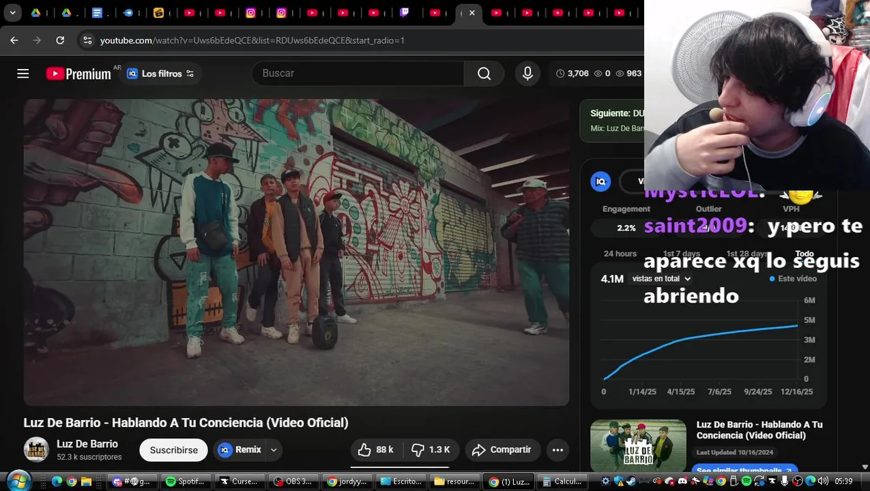Click the system clock 05:39
The width and height of the screenshot is (870, 491).
[844, 481]
